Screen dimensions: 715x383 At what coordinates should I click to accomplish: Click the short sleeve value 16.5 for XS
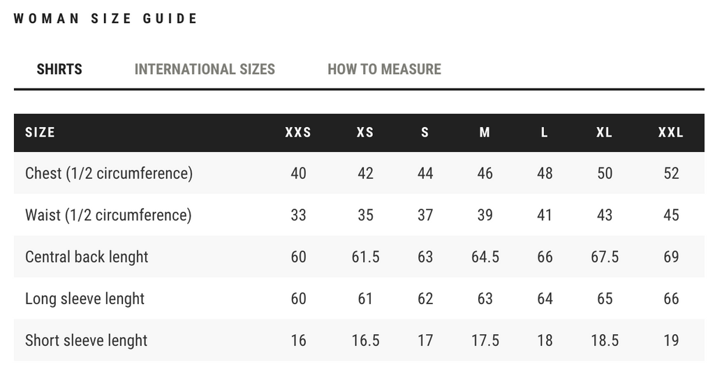click(x=365, y=340)
